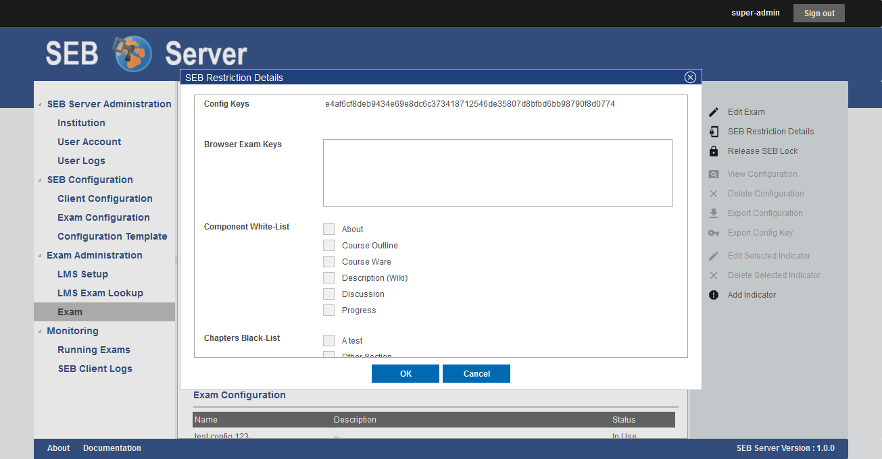Click the Export Config Key icon
The image size is (882, 459).
pos(714,233)
